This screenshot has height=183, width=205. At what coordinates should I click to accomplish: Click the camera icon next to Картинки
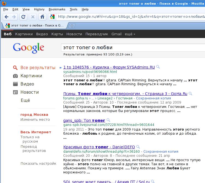click(15, 76)
